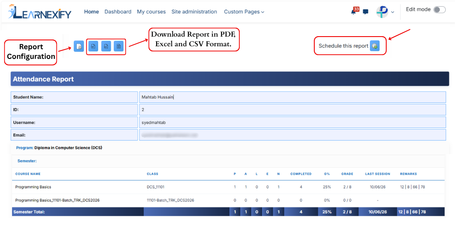This screenshot has height=238, width=455.
Task: Select the Programming Basics course row name
Action: pos(33,187)
